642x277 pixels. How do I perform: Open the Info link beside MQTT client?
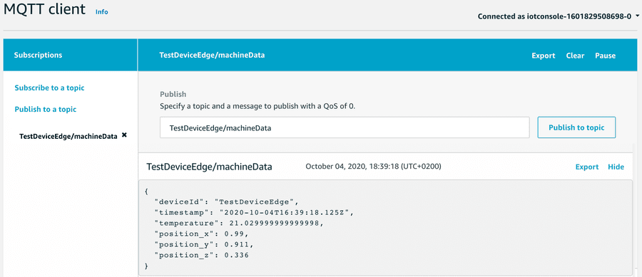(101, 12)
